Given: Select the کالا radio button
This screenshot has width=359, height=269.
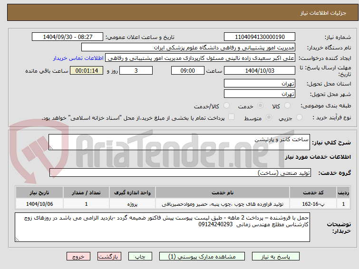Looking at the screenshot, I should pos(287,106).
